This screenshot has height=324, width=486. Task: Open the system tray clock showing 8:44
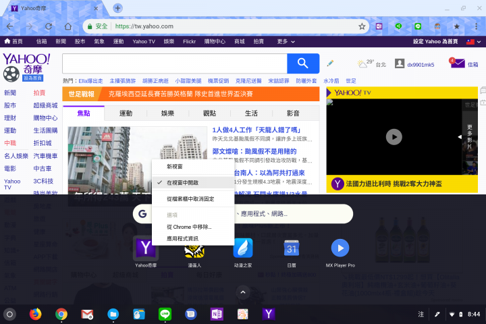coord(474,315)
